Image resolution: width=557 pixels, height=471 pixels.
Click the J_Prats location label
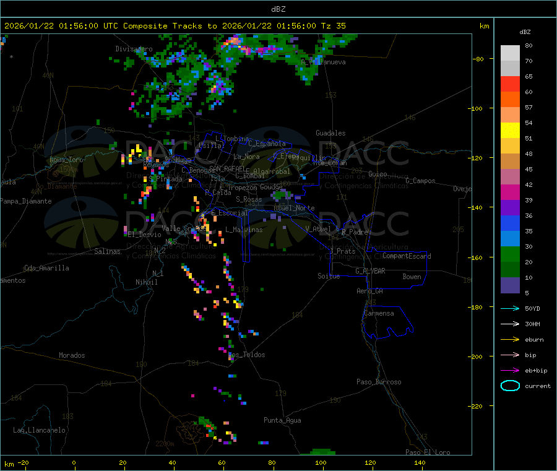point(342,251)
